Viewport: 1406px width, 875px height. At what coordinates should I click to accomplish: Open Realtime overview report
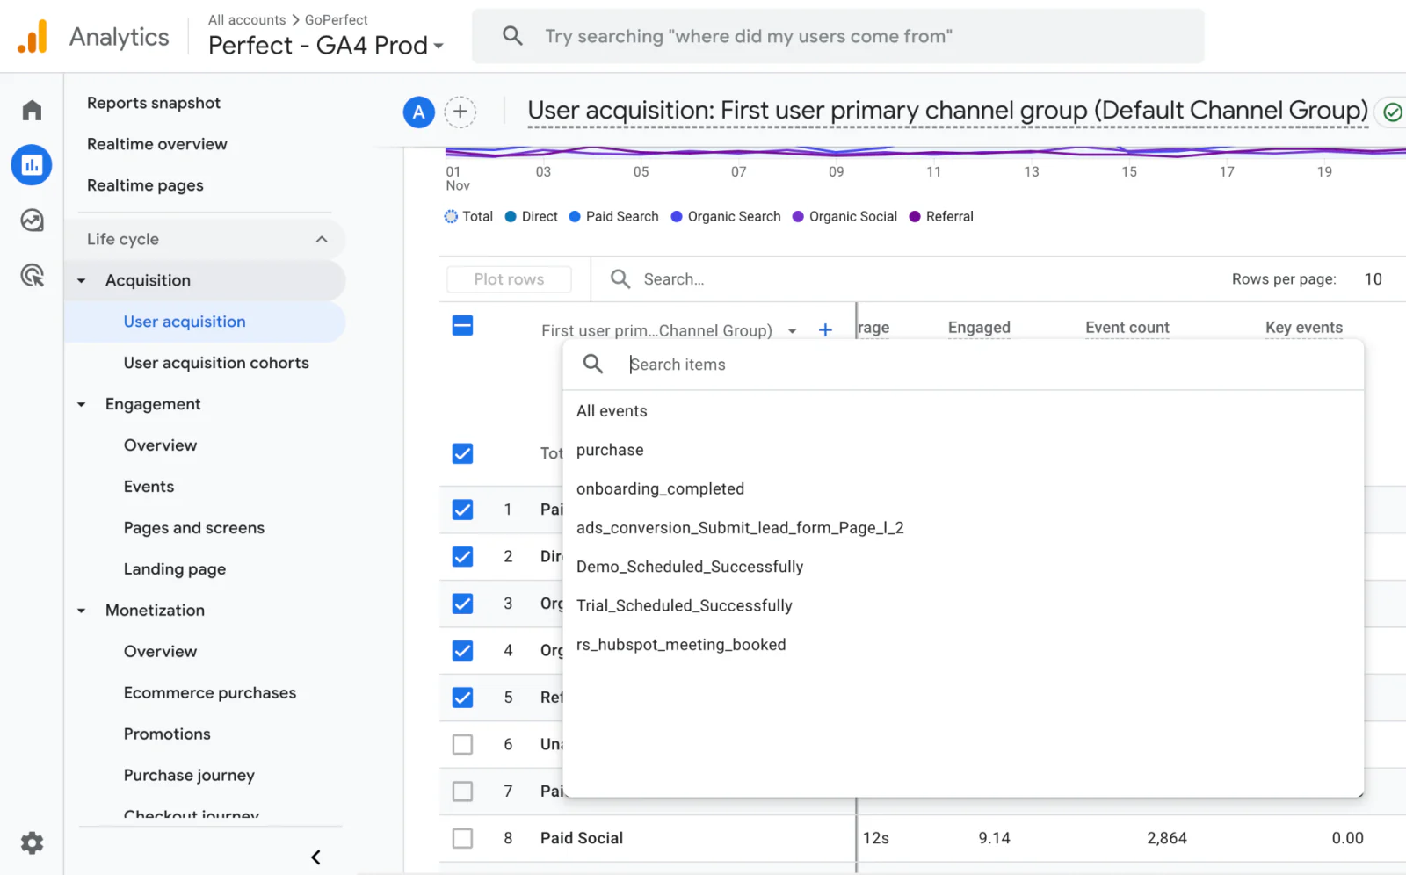[x=157, y=144]
